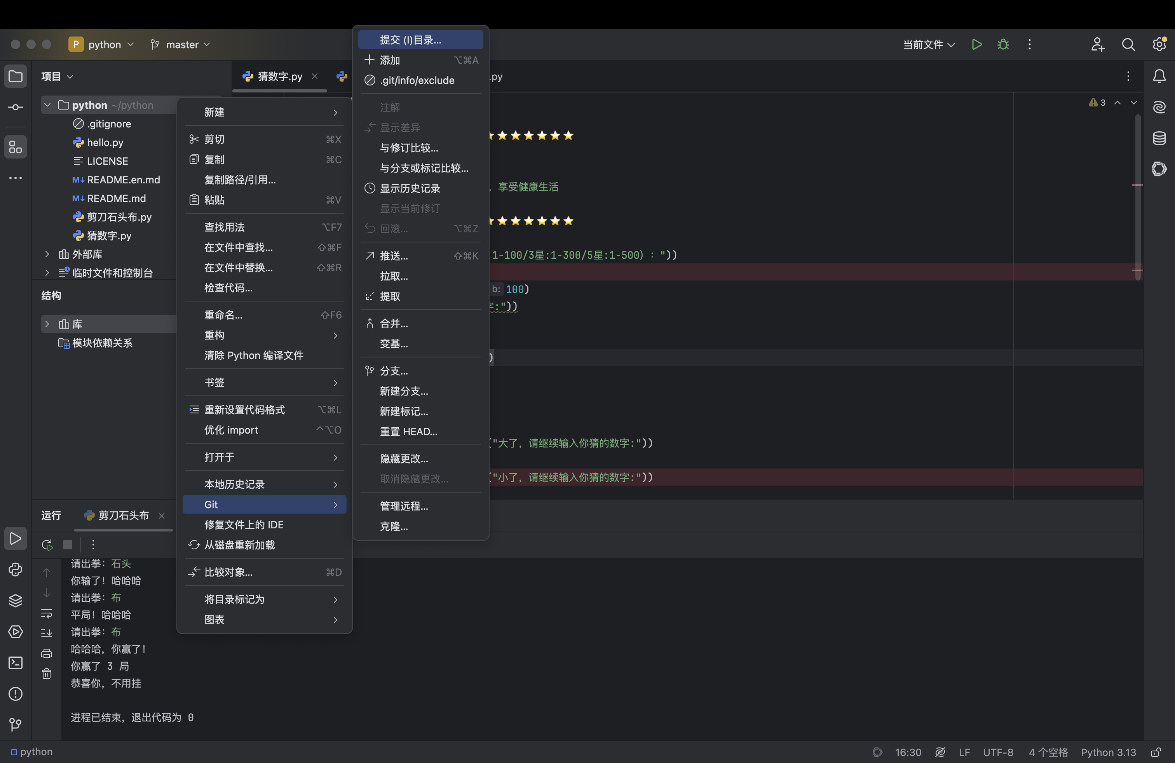Toggle soft-wrap in the run console
Image resolution: width=1175 pixels, height=763 pixels.
[x=46, y=613]
